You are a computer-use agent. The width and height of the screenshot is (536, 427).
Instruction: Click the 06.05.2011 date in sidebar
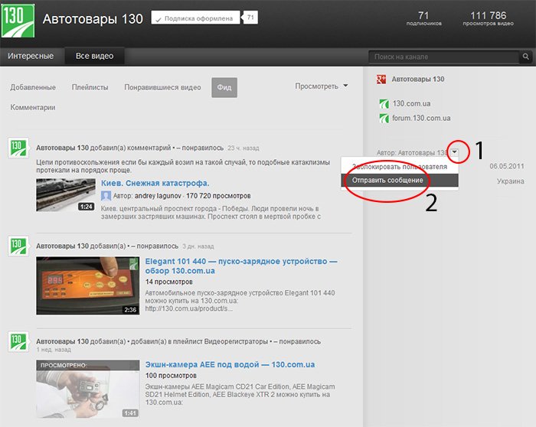tap(507, 166)
